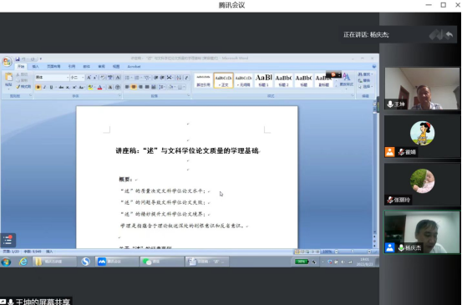The image size is (462, 305).
Task: Click the Office button in Word
Action: 7,62
